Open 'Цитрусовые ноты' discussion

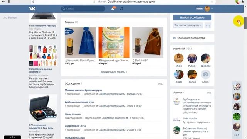[75, 126]
